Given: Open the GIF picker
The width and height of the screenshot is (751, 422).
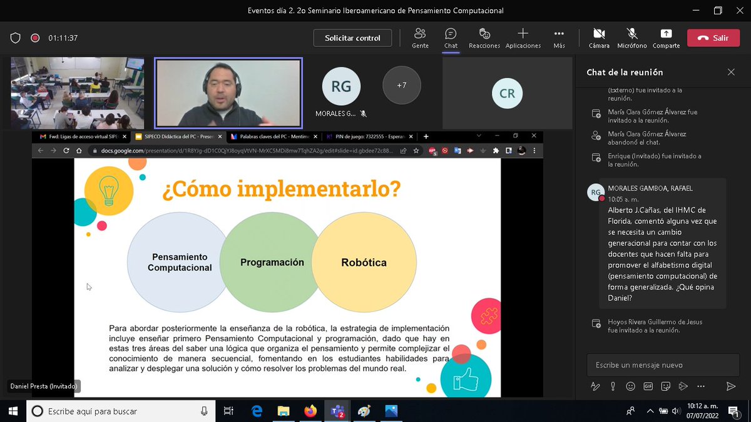Looking at the screenshot, I should (x=648, y=386).
